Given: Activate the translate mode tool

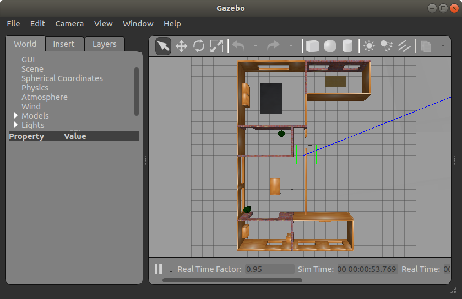Looking at the screenshot, I should (181, 46).
